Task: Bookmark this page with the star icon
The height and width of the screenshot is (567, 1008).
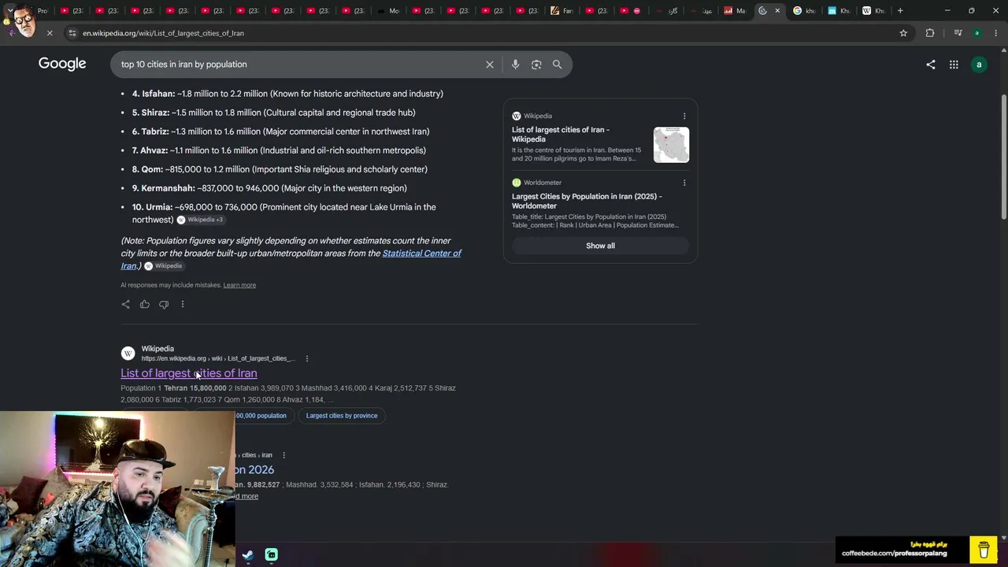Action: click(903, 33)
